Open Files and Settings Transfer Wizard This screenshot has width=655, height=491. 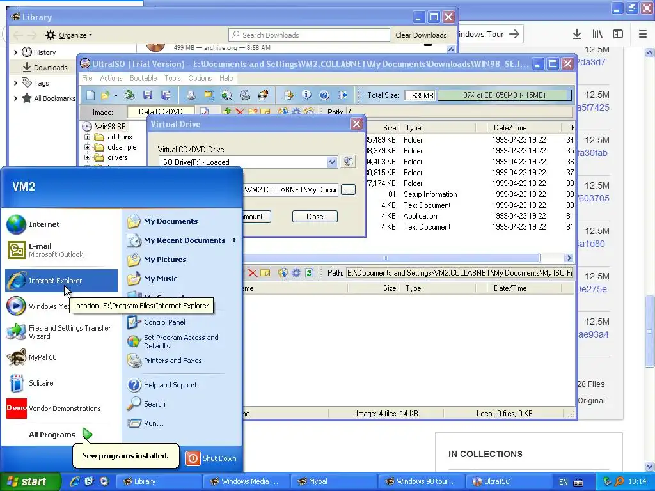point(61,332)
